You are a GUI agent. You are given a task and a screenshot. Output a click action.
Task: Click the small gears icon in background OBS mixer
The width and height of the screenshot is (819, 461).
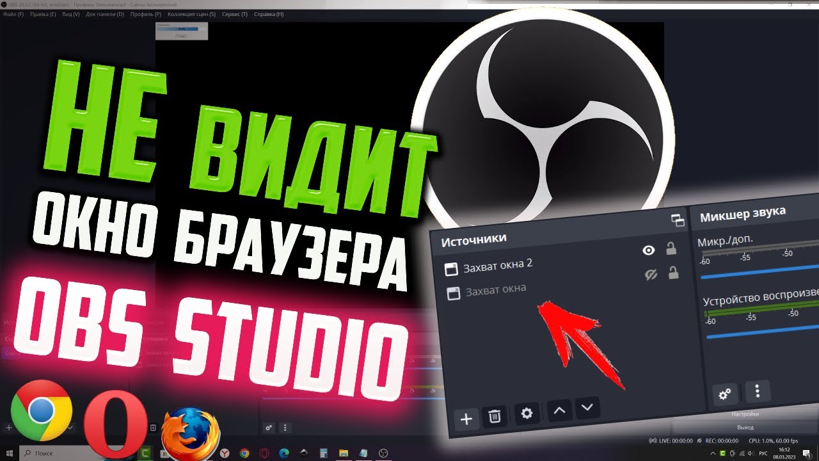269,428
